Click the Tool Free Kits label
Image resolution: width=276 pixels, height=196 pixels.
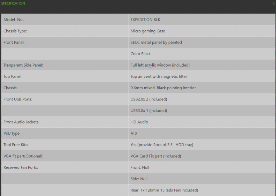[16, 145]
